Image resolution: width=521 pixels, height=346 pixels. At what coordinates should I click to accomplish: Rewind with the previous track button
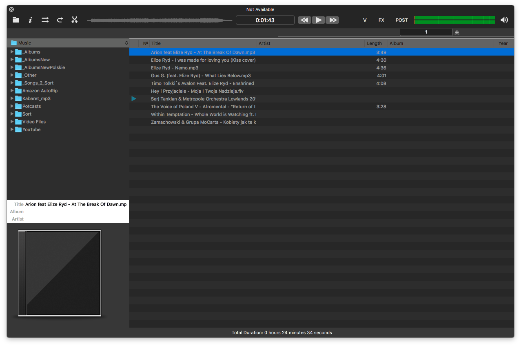[304, 20]
